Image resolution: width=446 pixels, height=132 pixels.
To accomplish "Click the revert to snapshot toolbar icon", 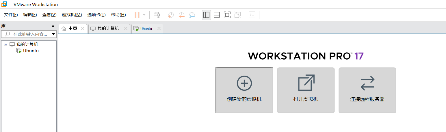I will point(181,15).
